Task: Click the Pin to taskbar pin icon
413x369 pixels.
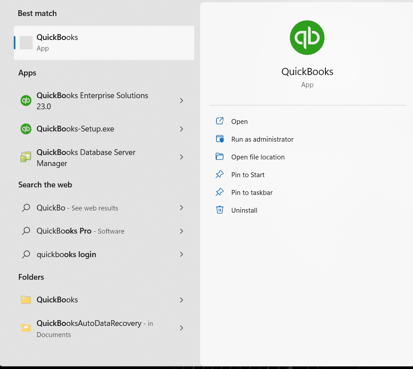Action: pos(220,192)
